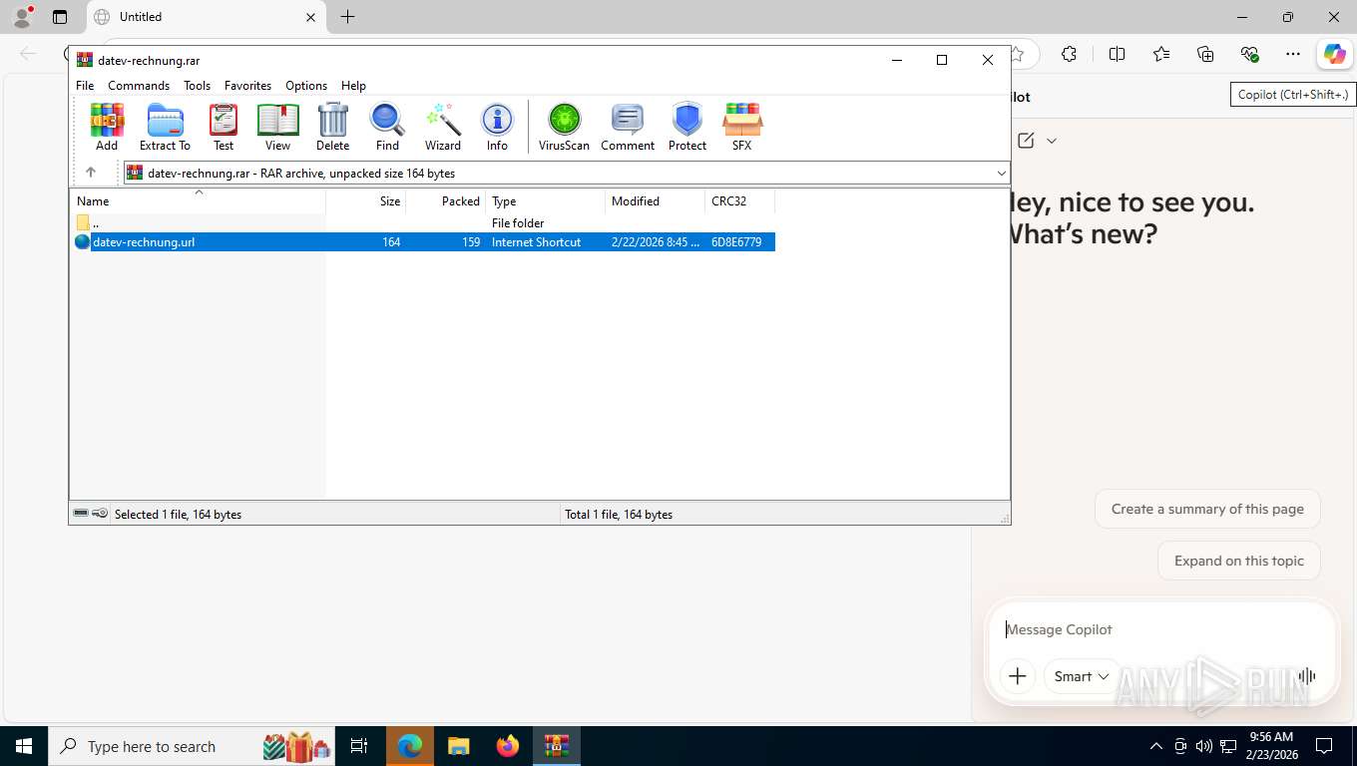Click the View toolbar icon
1357x766 pixels.
(277, 127)
